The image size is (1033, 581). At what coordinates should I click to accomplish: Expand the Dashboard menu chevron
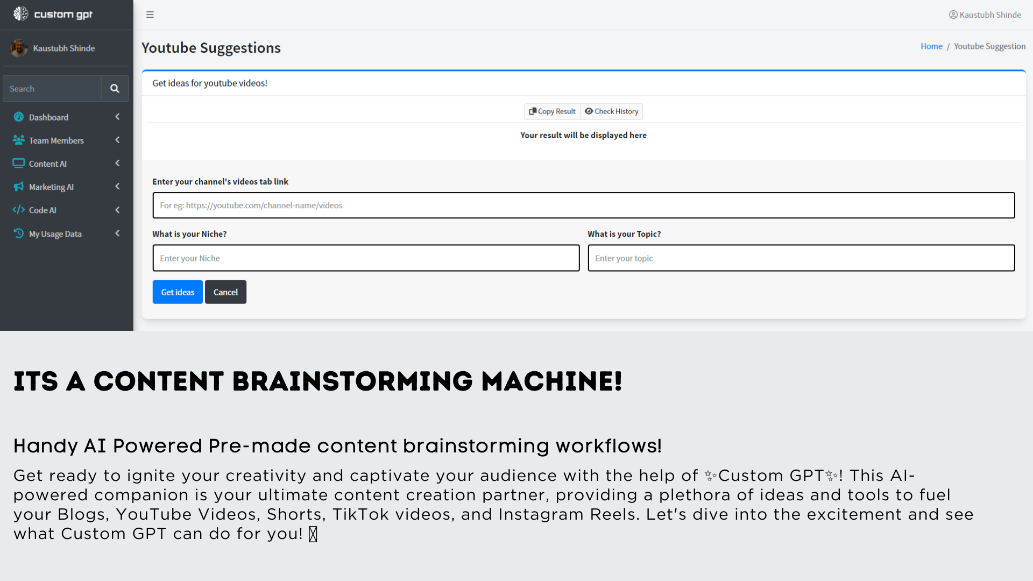coord(117,117)
